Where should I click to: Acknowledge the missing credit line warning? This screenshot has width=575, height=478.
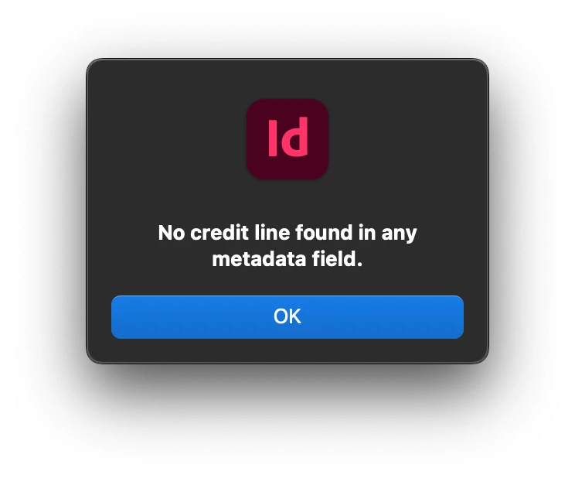[x=287, y=317]
